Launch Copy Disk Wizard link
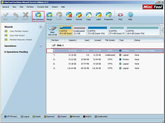The height and width of the screenshot is (123, 165). pos(17,35)
